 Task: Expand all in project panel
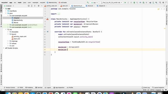pos(32,6)
